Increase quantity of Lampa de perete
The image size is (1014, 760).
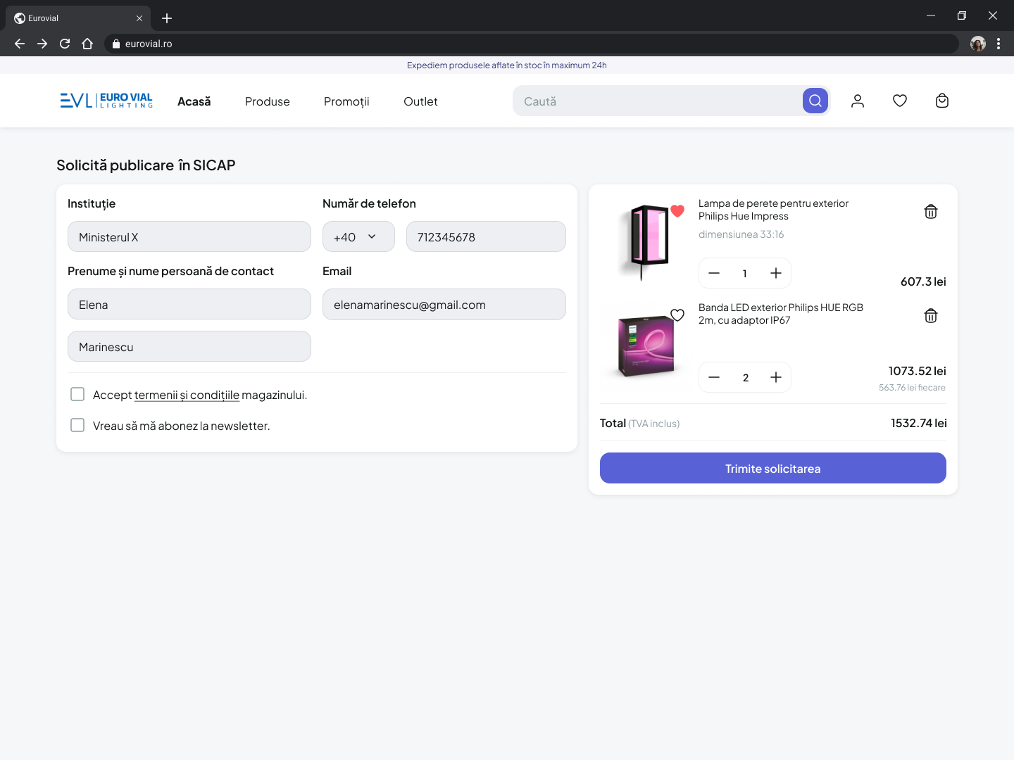point(776,273)
